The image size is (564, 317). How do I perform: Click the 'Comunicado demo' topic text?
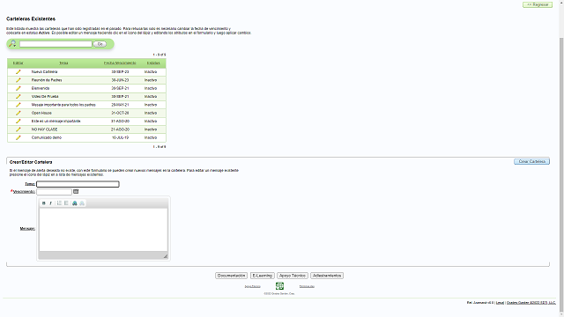click(47, 137)
